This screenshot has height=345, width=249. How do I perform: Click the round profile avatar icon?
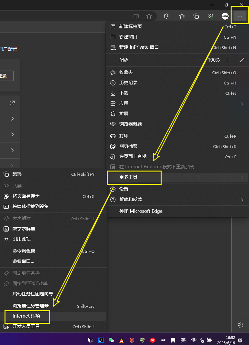click(225, 16)
